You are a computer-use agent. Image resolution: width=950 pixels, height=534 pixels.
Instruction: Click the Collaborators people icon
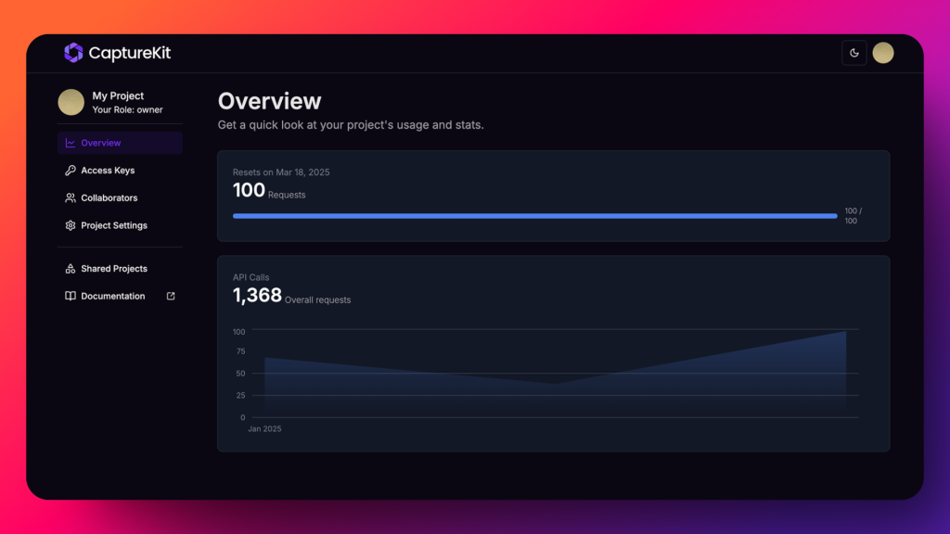coord(71,198)
